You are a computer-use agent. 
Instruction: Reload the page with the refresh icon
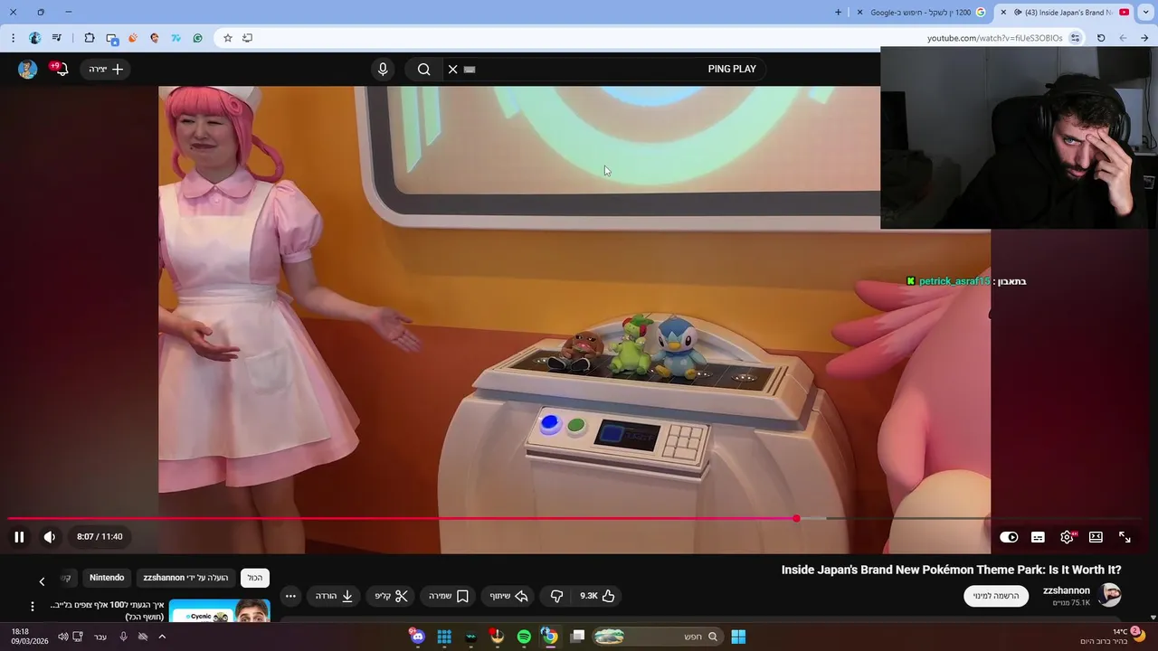click(1101, 38)
